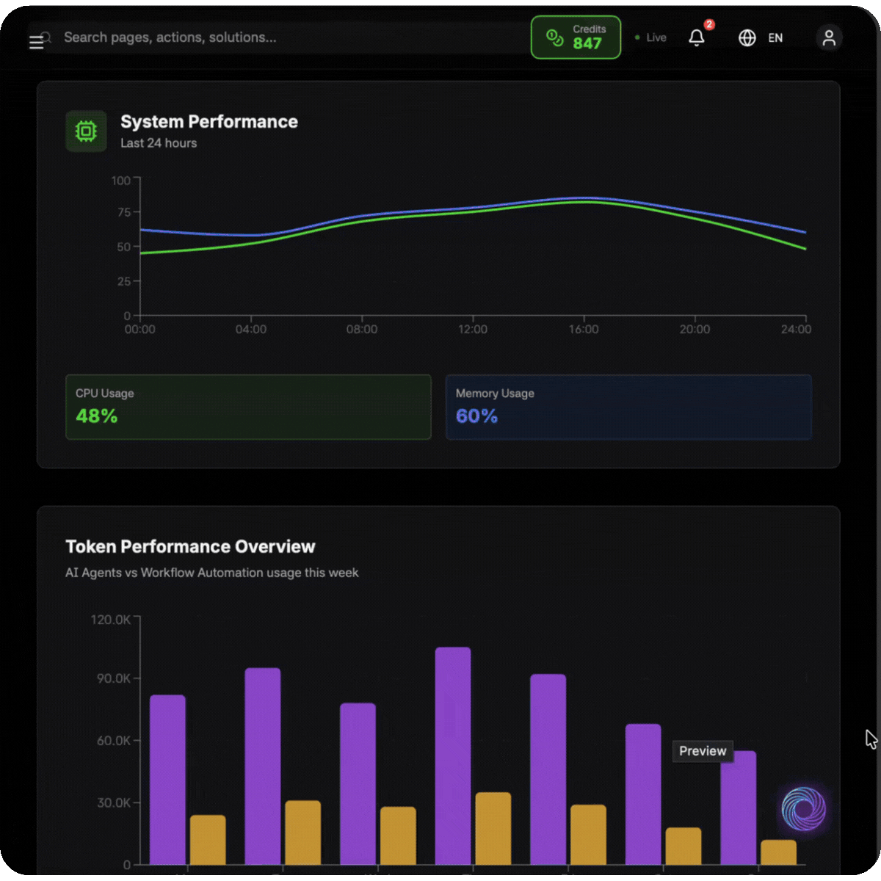Click the System Performance heading
Image resolution: width=881 pixels, height=881 pixels.
(x=209, y=122)
